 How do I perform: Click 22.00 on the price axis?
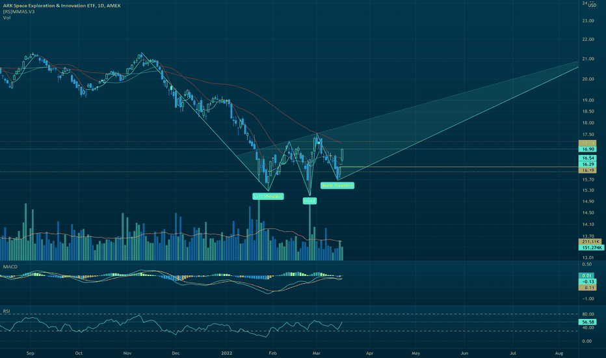click(588, 40)
